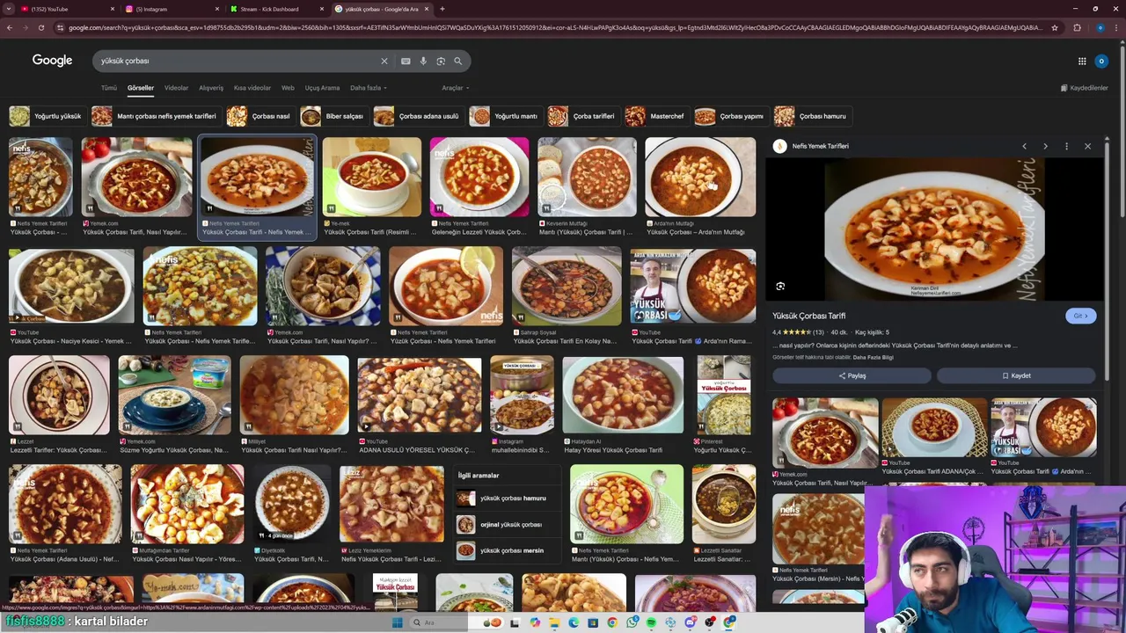Screen dimensions: 1126x633
Task: Select related search yüksük çorbası mersin
Action: 508,551
